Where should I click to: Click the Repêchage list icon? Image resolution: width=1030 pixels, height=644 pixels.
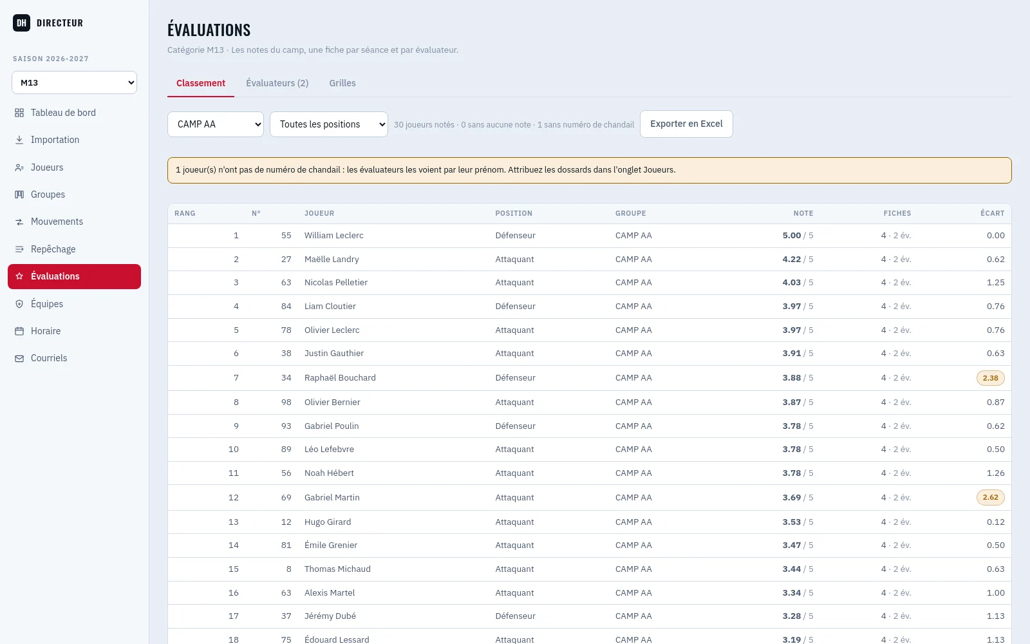click(19, 249)
